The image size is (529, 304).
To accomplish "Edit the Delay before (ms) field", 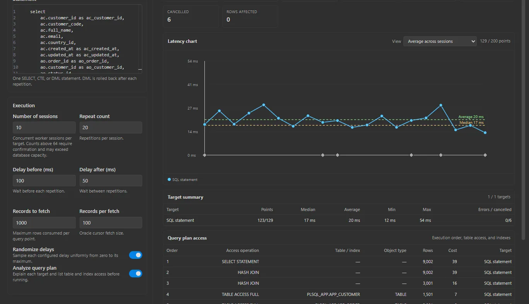I will (44, 181).
